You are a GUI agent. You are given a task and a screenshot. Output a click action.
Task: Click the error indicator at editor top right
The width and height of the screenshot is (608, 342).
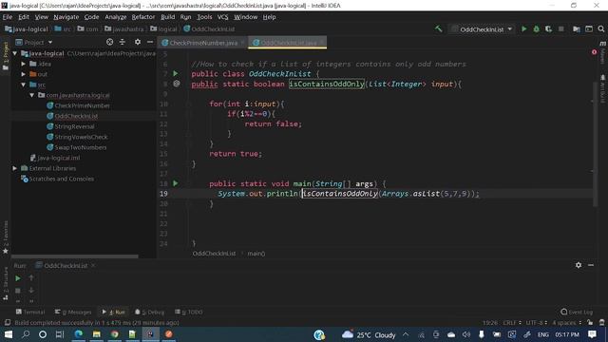pos(594,52)
